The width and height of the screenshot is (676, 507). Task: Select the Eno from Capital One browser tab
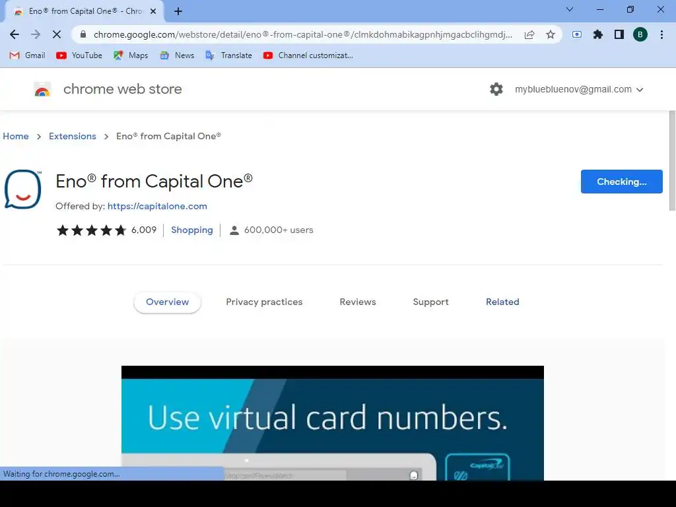[84, 11]
